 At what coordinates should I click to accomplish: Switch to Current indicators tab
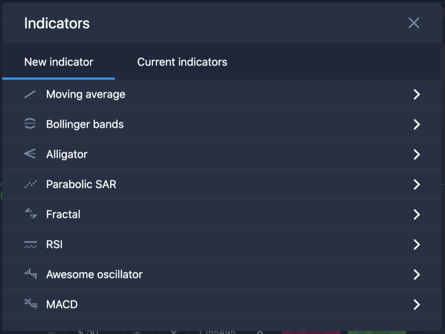[x=182, y=62]
